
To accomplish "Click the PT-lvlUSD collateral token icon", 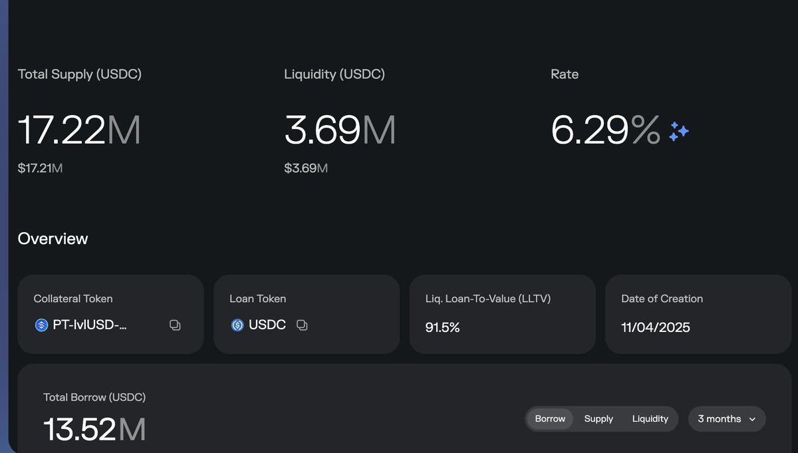I will [x=41, y=325].
